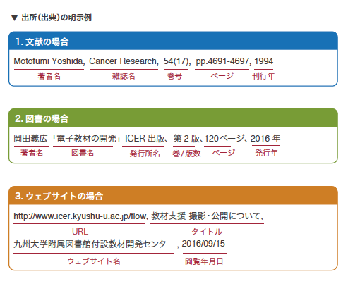Screen dimensions: 348x305
Task: Click the 発行年 label under 2016 年
Action: point(266,153)
